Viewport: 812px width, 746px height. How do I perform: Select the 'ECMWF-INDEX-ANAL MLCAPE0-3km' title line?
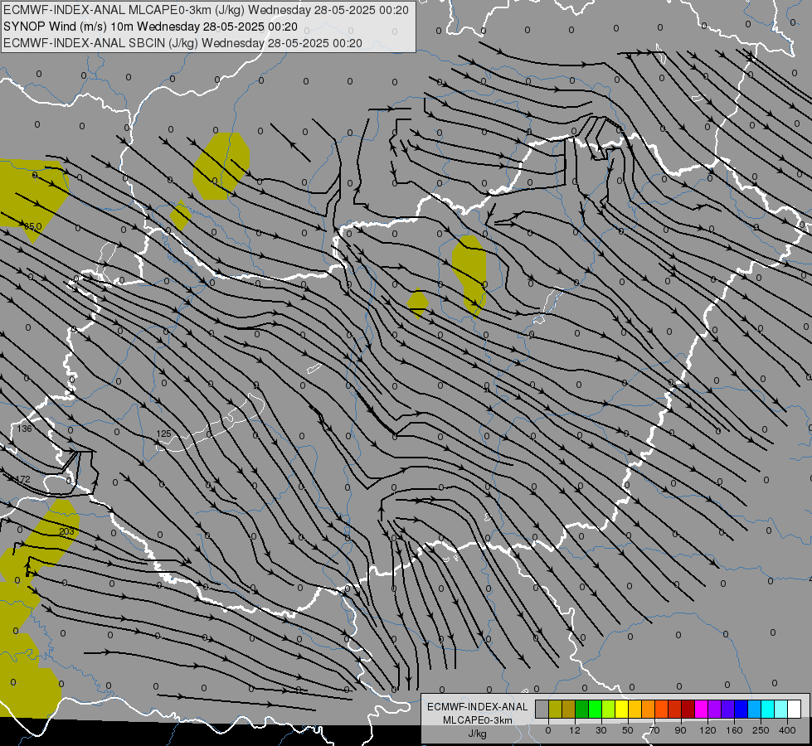tap(206, 10)
